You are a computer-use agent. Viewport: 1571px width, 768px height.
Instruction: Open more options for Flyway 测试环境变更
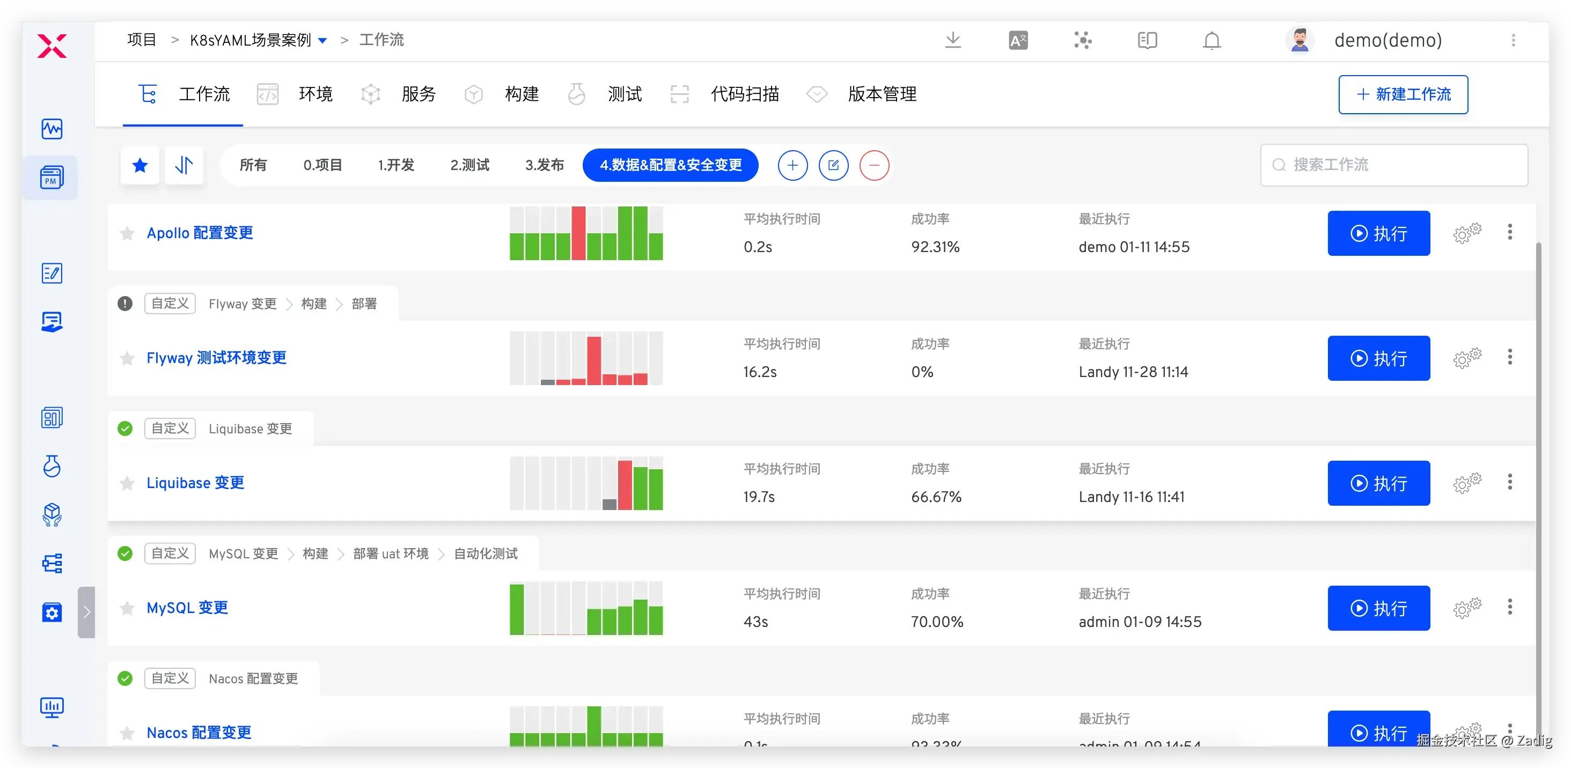1510,357
